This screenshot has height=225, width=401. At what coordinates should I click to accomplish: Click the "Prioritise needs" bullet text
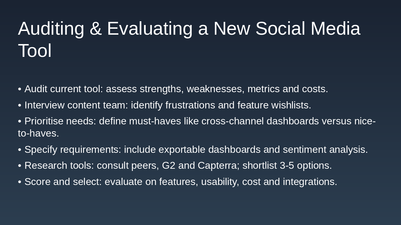[197, 121]
